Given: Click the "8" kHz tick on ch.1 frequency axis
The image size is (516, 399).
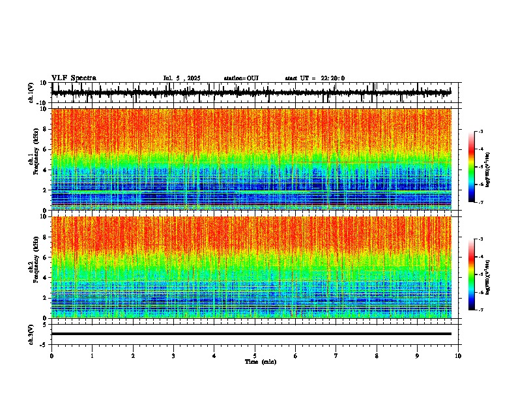Looking at the screenshot, I should coord(46,129).
